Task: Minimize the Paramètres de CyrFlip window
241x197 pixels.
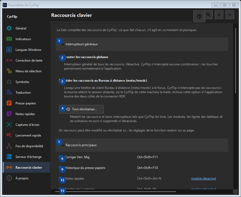Action: click(216, 5)
